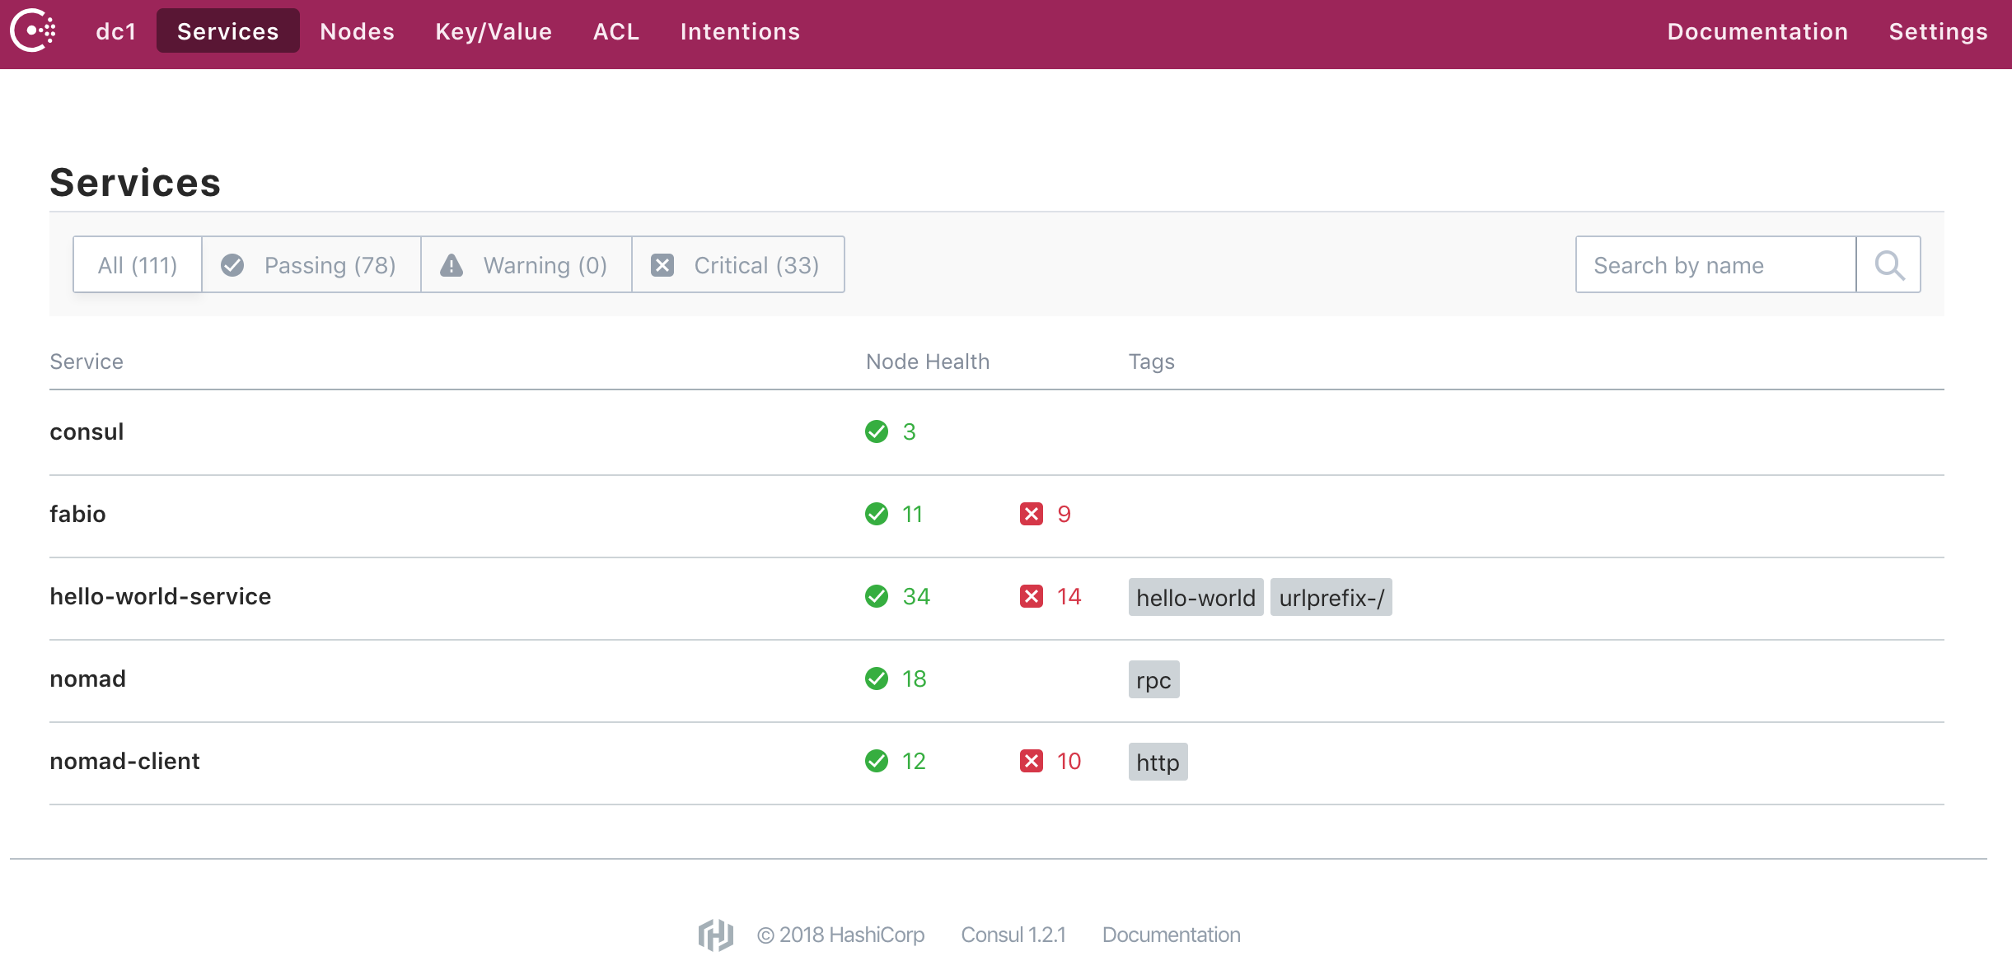Click the search magnifier icon
Viewport: 2012px width, 970px height.
pyautogui.click(x=1888, y=265)
